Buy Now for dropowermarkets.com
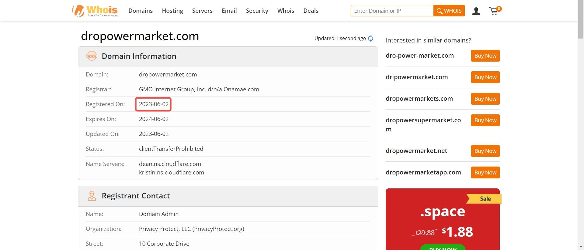The image size is (584, 250). pos(485,99)
